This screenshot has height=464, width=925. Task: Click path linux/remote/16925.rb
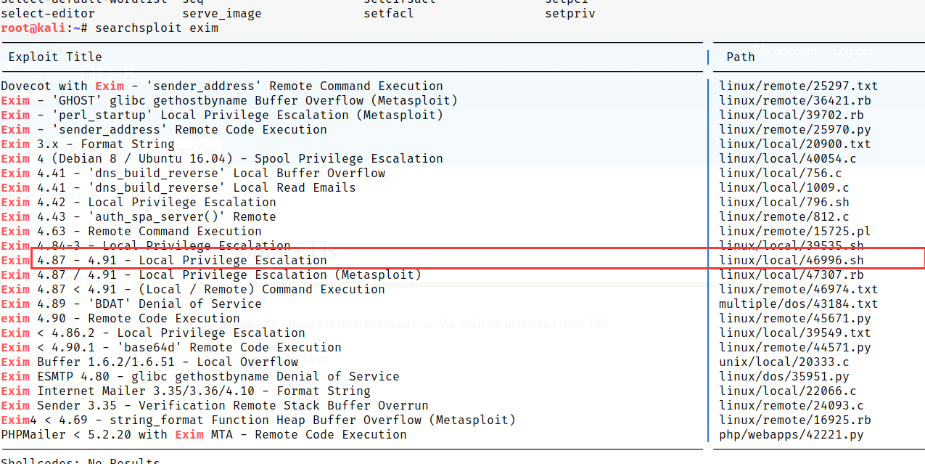point(795,420)
